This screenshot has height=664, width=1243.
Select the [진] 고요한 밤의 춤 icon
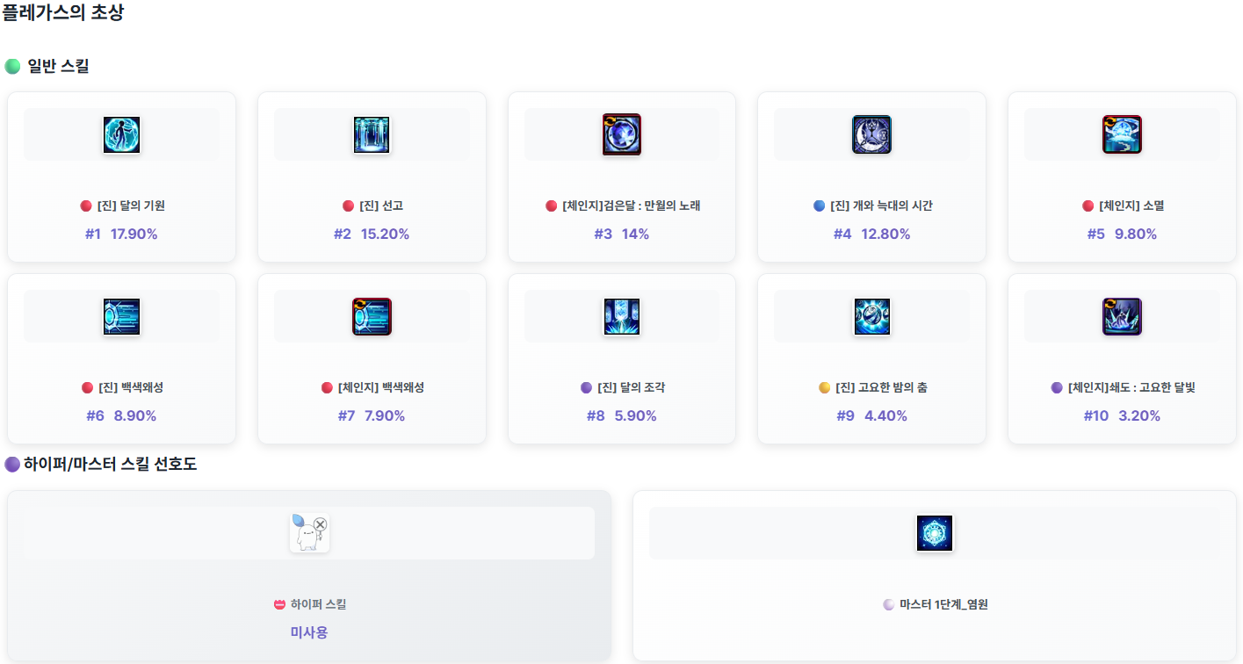tap(871, 317)
